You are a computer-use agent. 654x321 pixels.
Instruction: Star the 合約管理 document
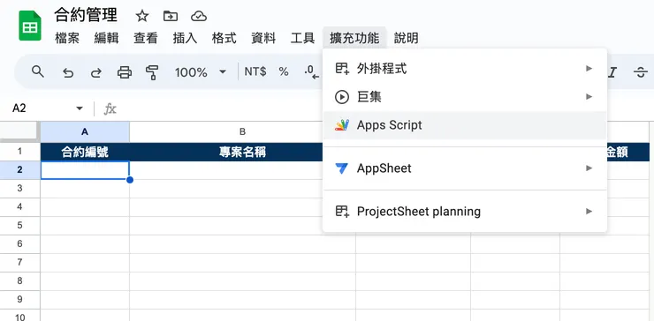coord(142,16)
